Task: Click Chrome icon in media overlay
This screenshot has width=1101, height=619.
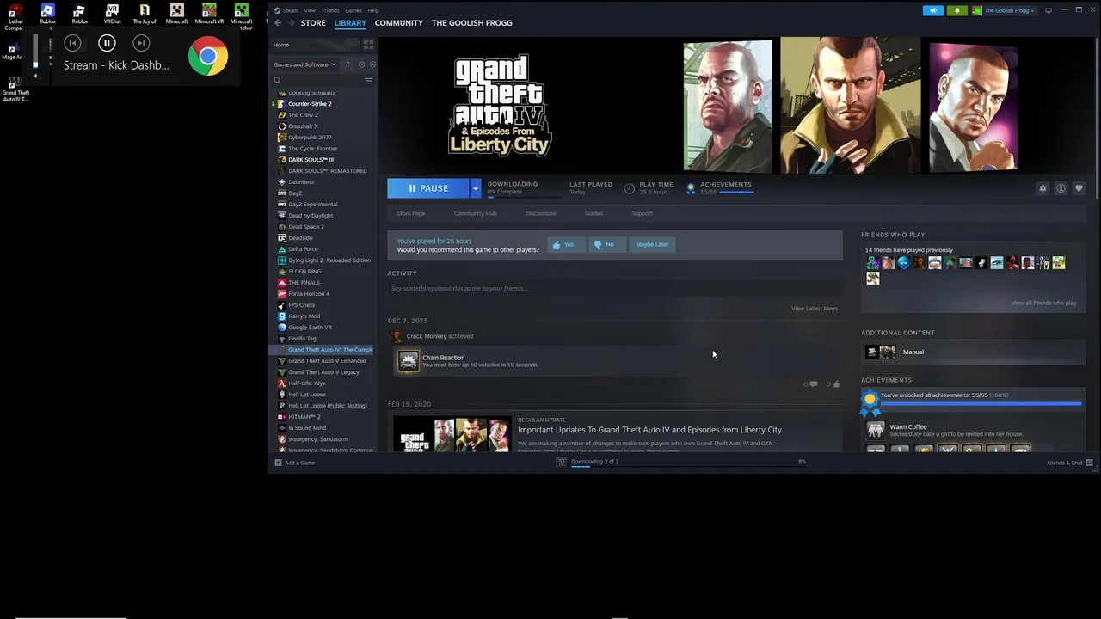Action: tap(208, 57)
